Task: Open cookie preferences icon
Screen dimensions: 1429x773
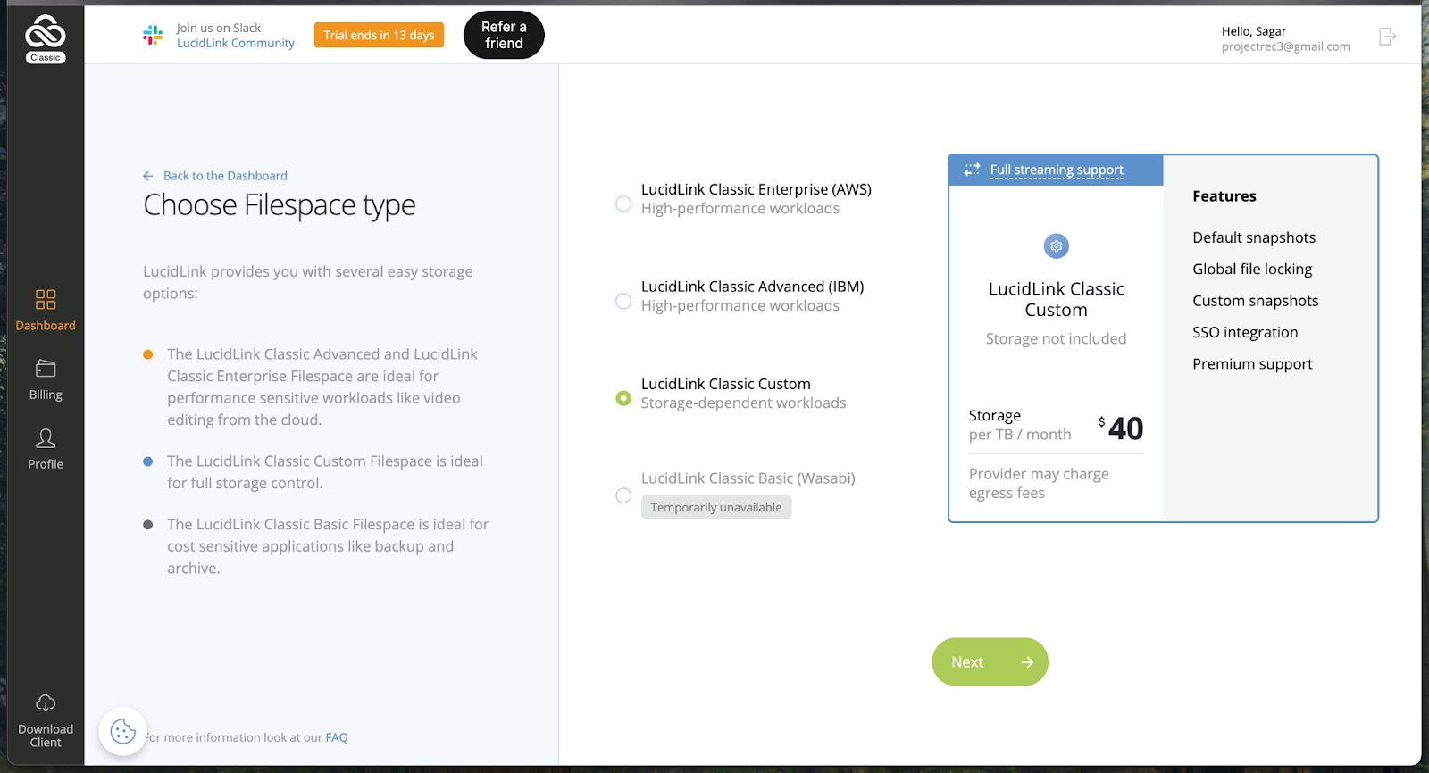Action: (123, 732)
